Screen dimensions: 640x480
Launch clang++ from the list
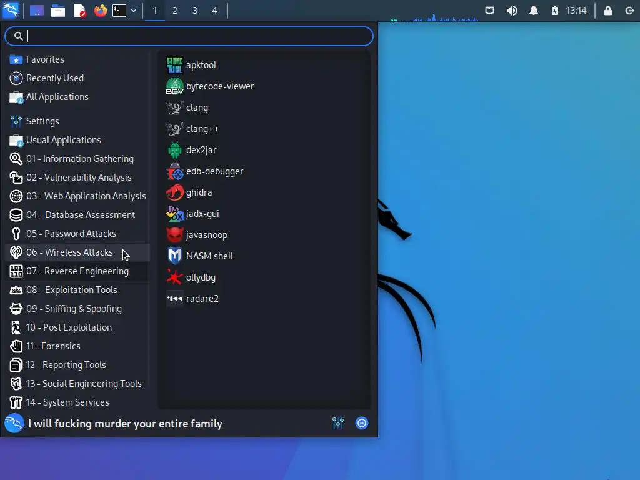point(264,129)
